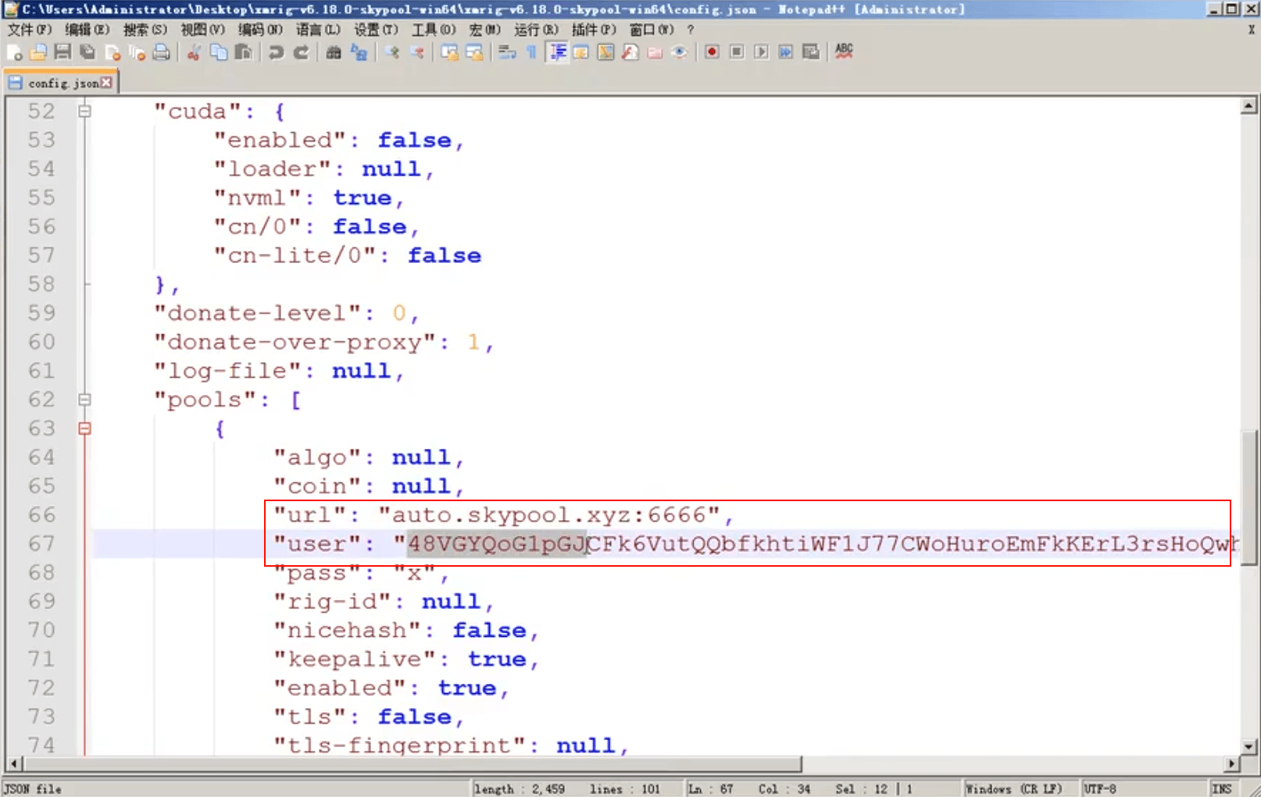Click line number 59 in margin
The width and height of the screenshot is (1261, 797).
pos(41,313)
